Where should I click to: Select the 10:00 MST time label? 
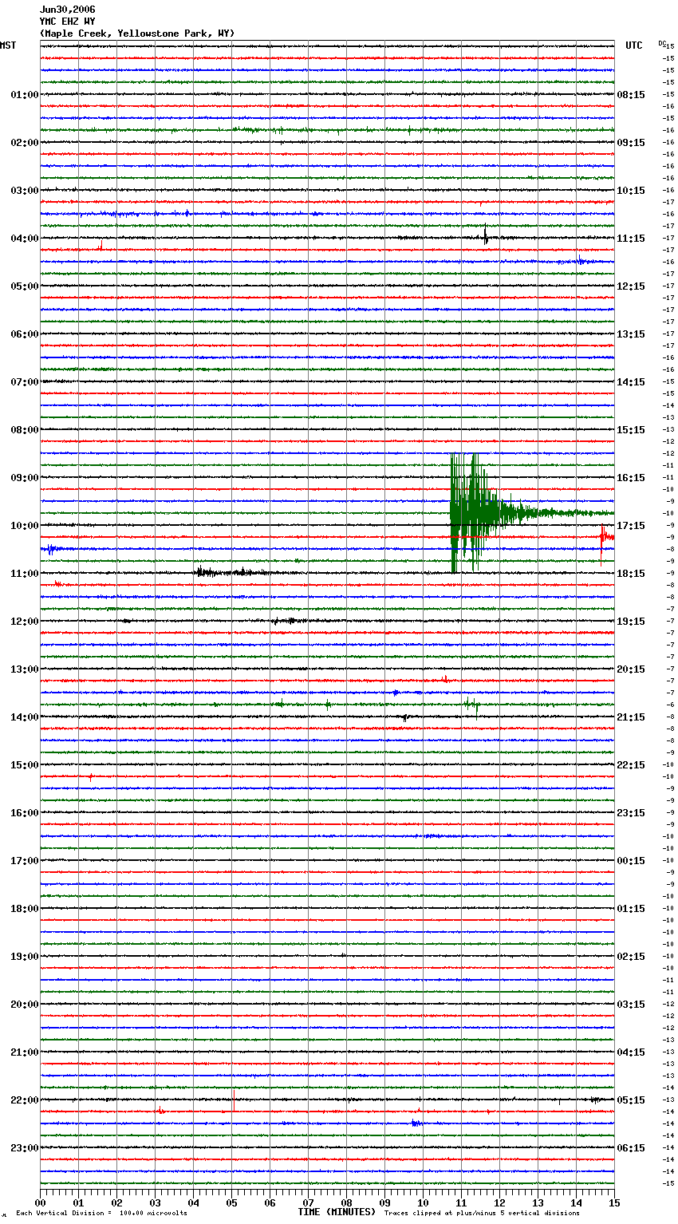click(25, 526)
